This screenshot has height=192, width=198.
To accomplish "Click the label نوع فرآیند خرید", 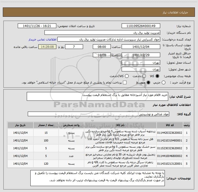I will pyautogui.click(x=180, y=83).
